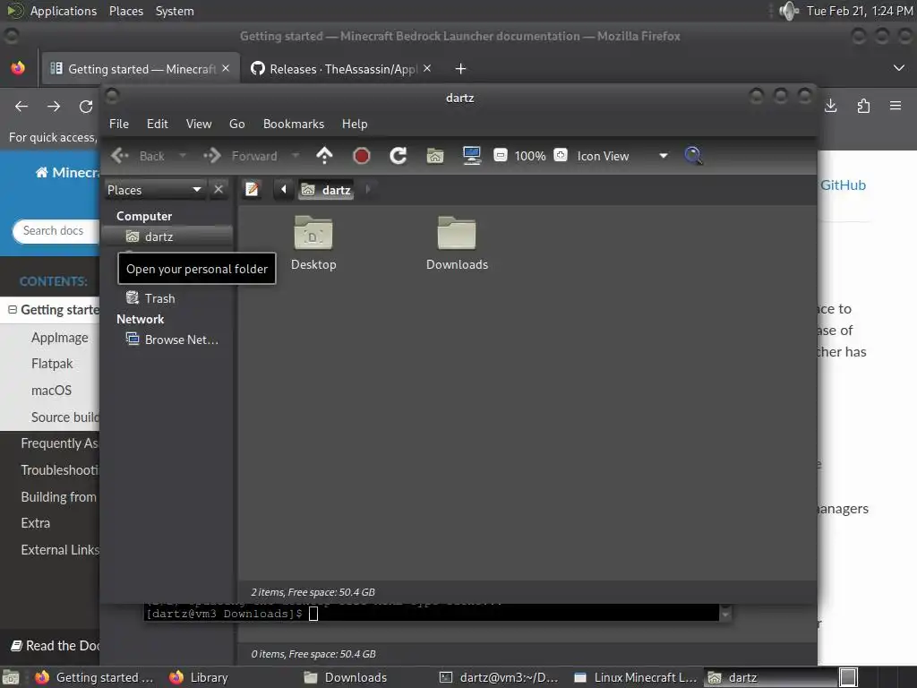Image resolution: width=917 pixels, height=688 pixels.
Task: Stop loading with red stop icon
Action: (x=362, y=156)
